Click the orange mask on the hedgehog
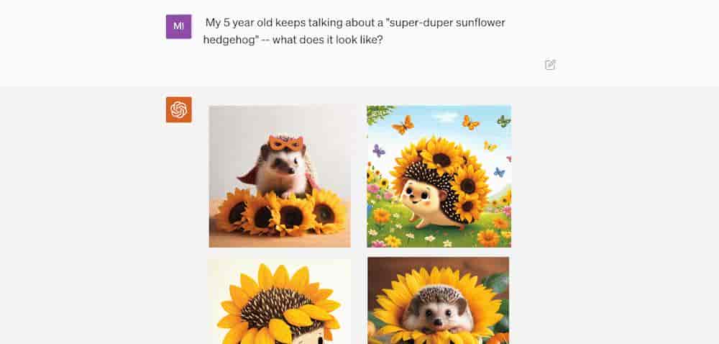The height and width of the screenshot is (344, 719). 285,142
